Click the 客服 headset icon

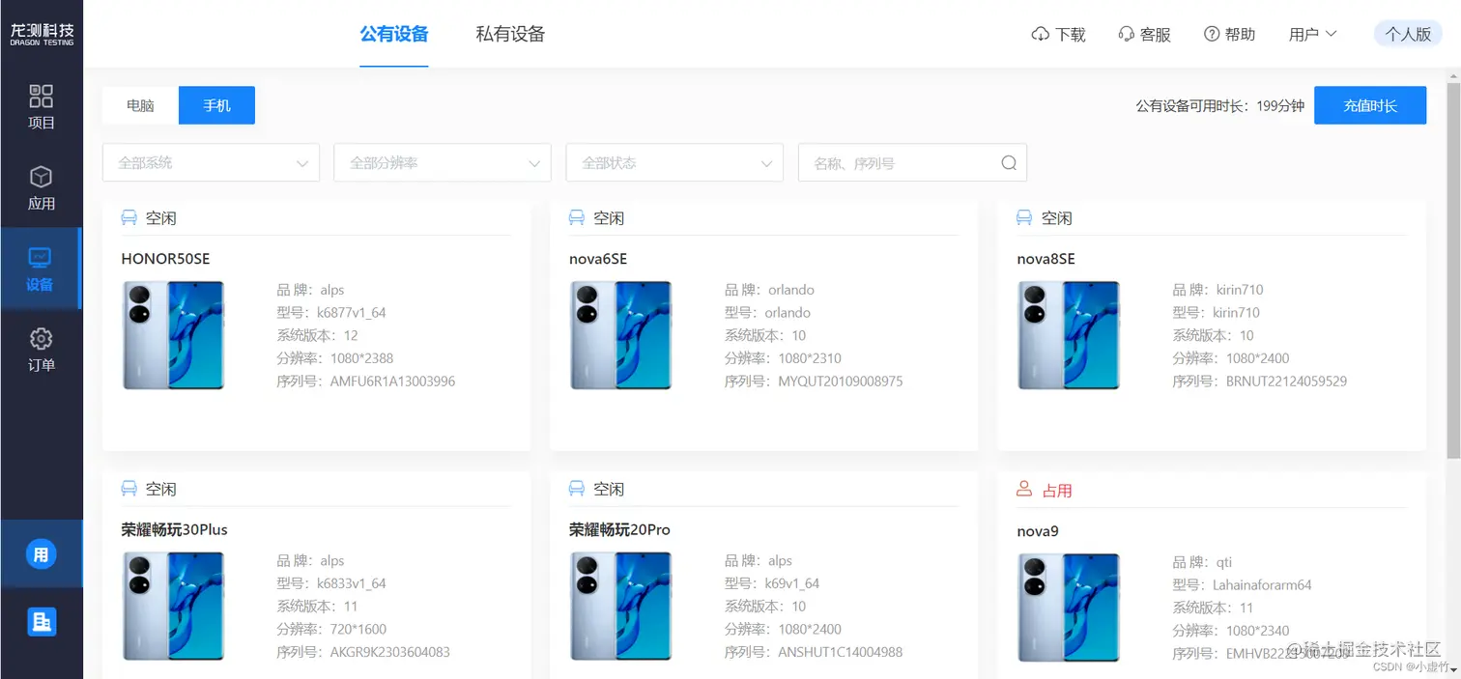[x=1126, y=35]
